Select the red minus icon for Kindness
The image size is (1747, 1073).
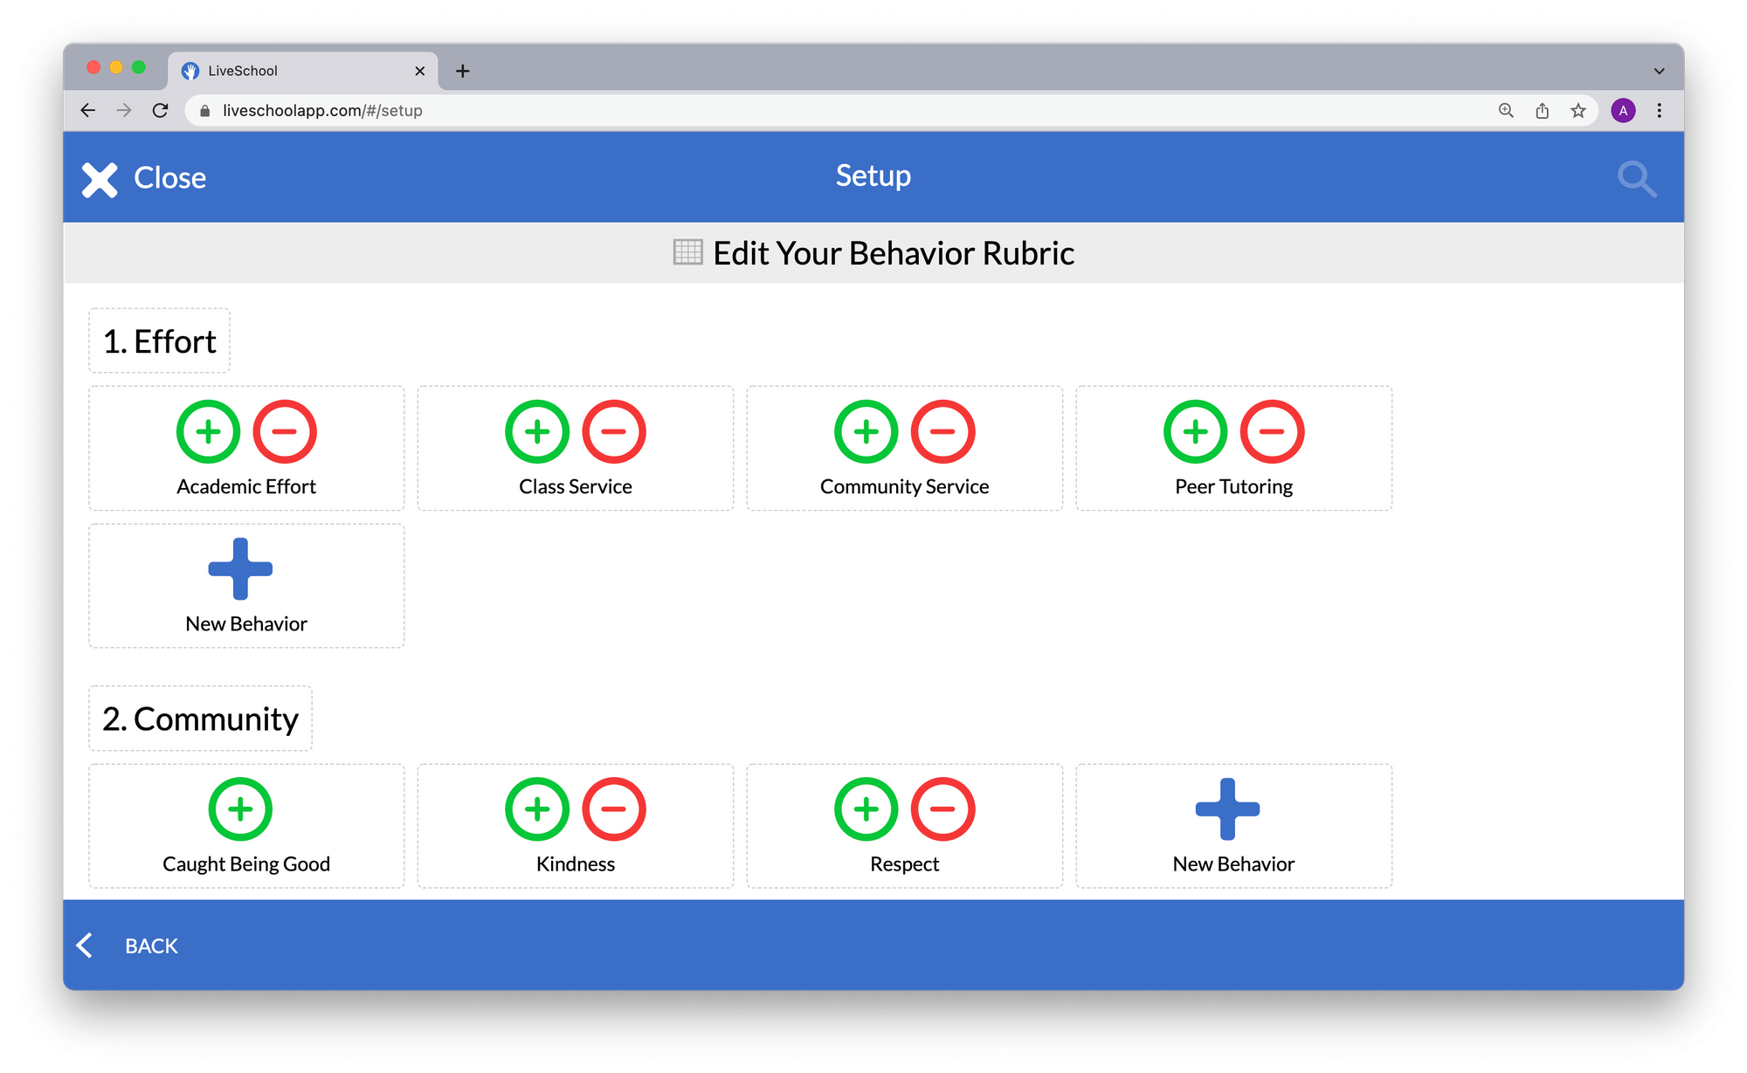pos(614,808)
